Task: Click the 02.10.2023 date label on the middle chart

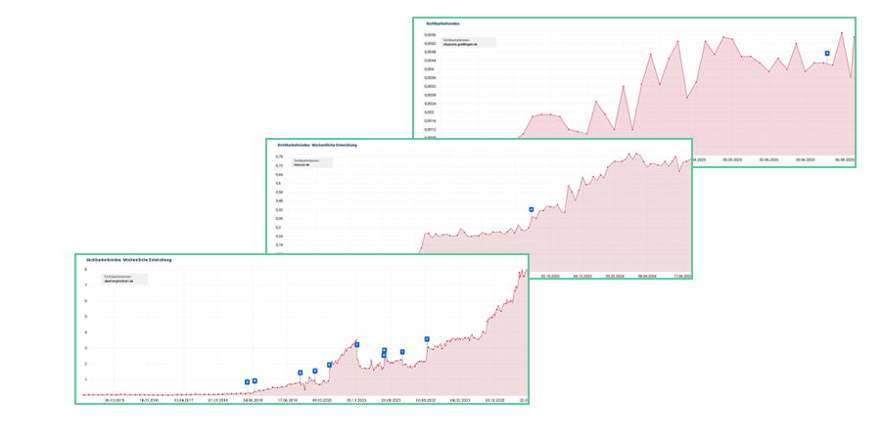Action: (x=547, y=277)
